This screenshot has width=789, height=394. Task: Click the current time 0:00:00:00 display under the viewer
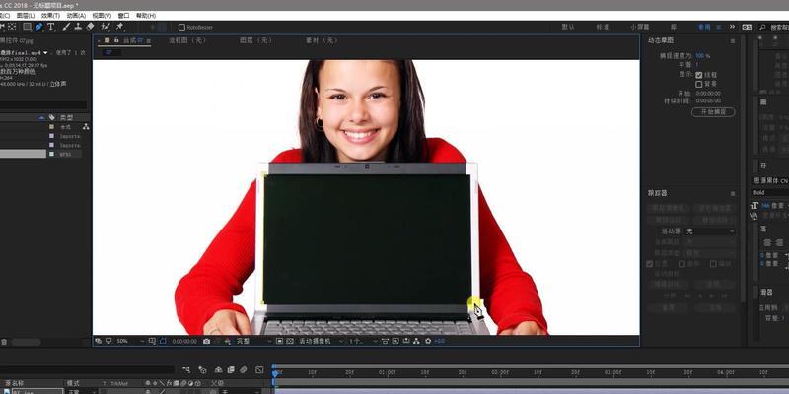tap(184, 341)
